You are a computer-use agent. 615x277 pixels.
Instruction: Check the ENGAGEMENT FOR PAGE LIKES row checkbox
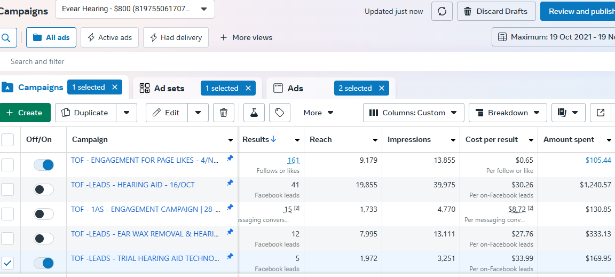coord(7,165)
